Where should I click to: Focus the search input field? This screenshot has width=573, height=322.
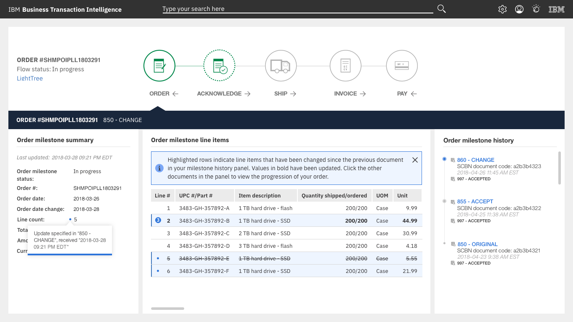(x=298, y=9)
